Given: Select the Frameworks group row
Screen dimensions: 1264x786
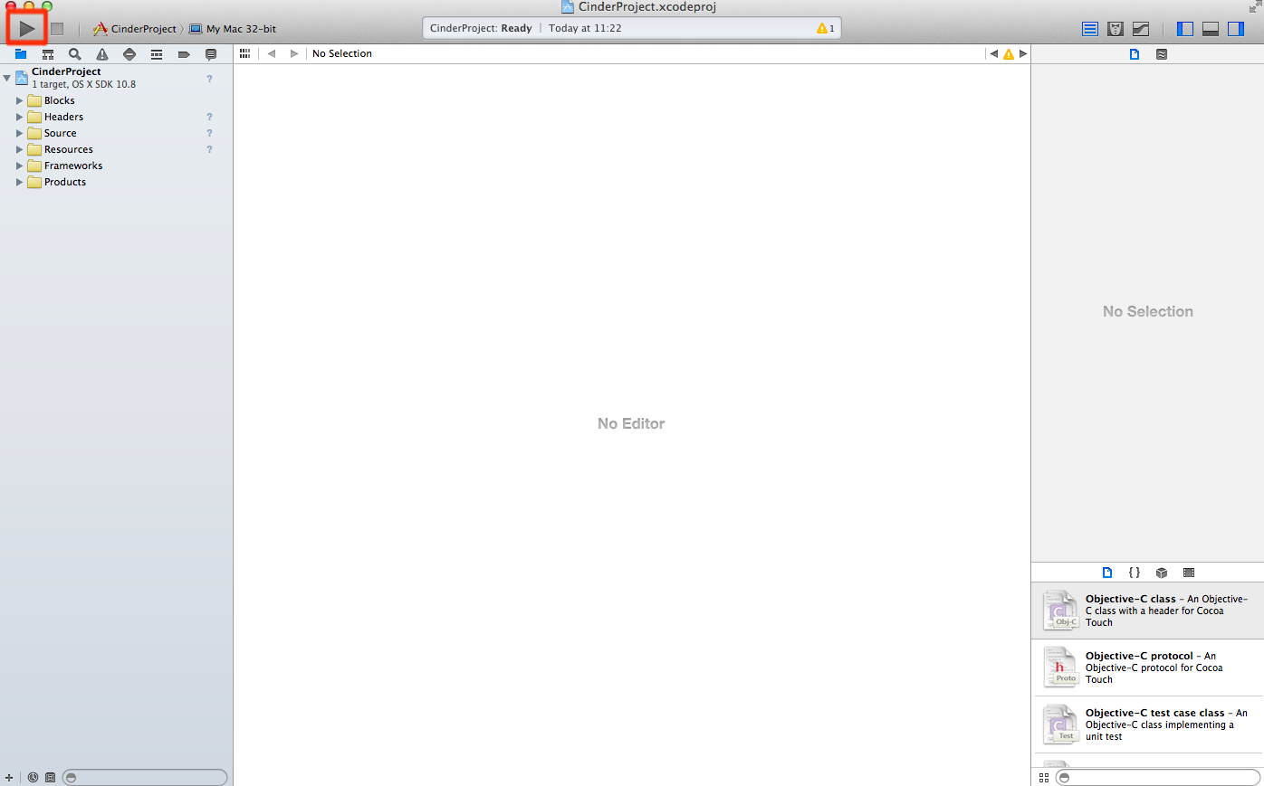Looking at the screenshot, I should tap(116, 166).
